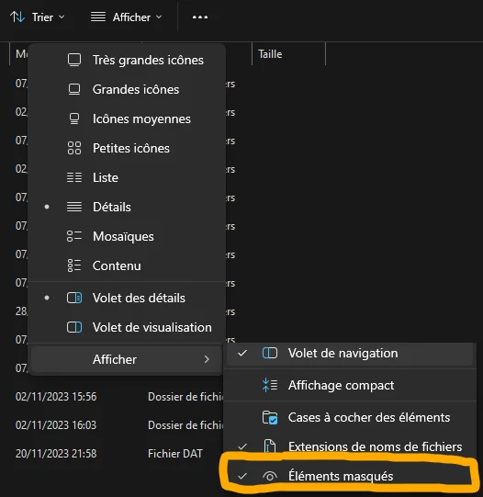This screenshot has width=483, height=497.
Task: Switch to the Liste view icon
Action: pyautogui.click(x=74, y=177)
